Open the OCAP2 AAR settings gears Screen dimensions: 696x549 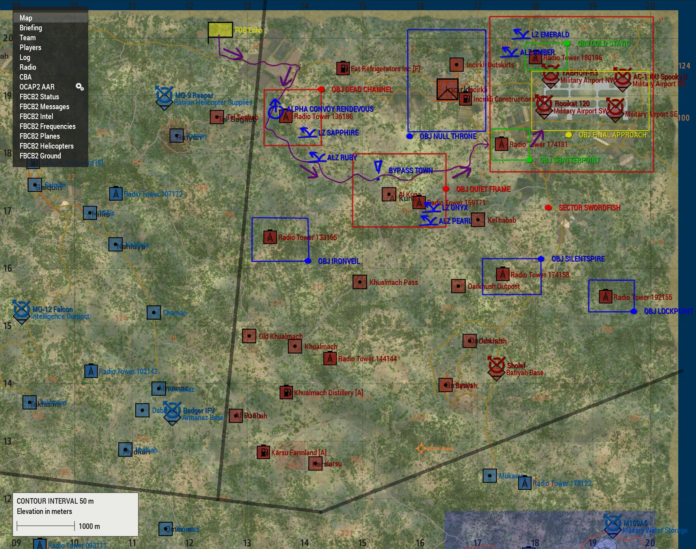point(80,87)
